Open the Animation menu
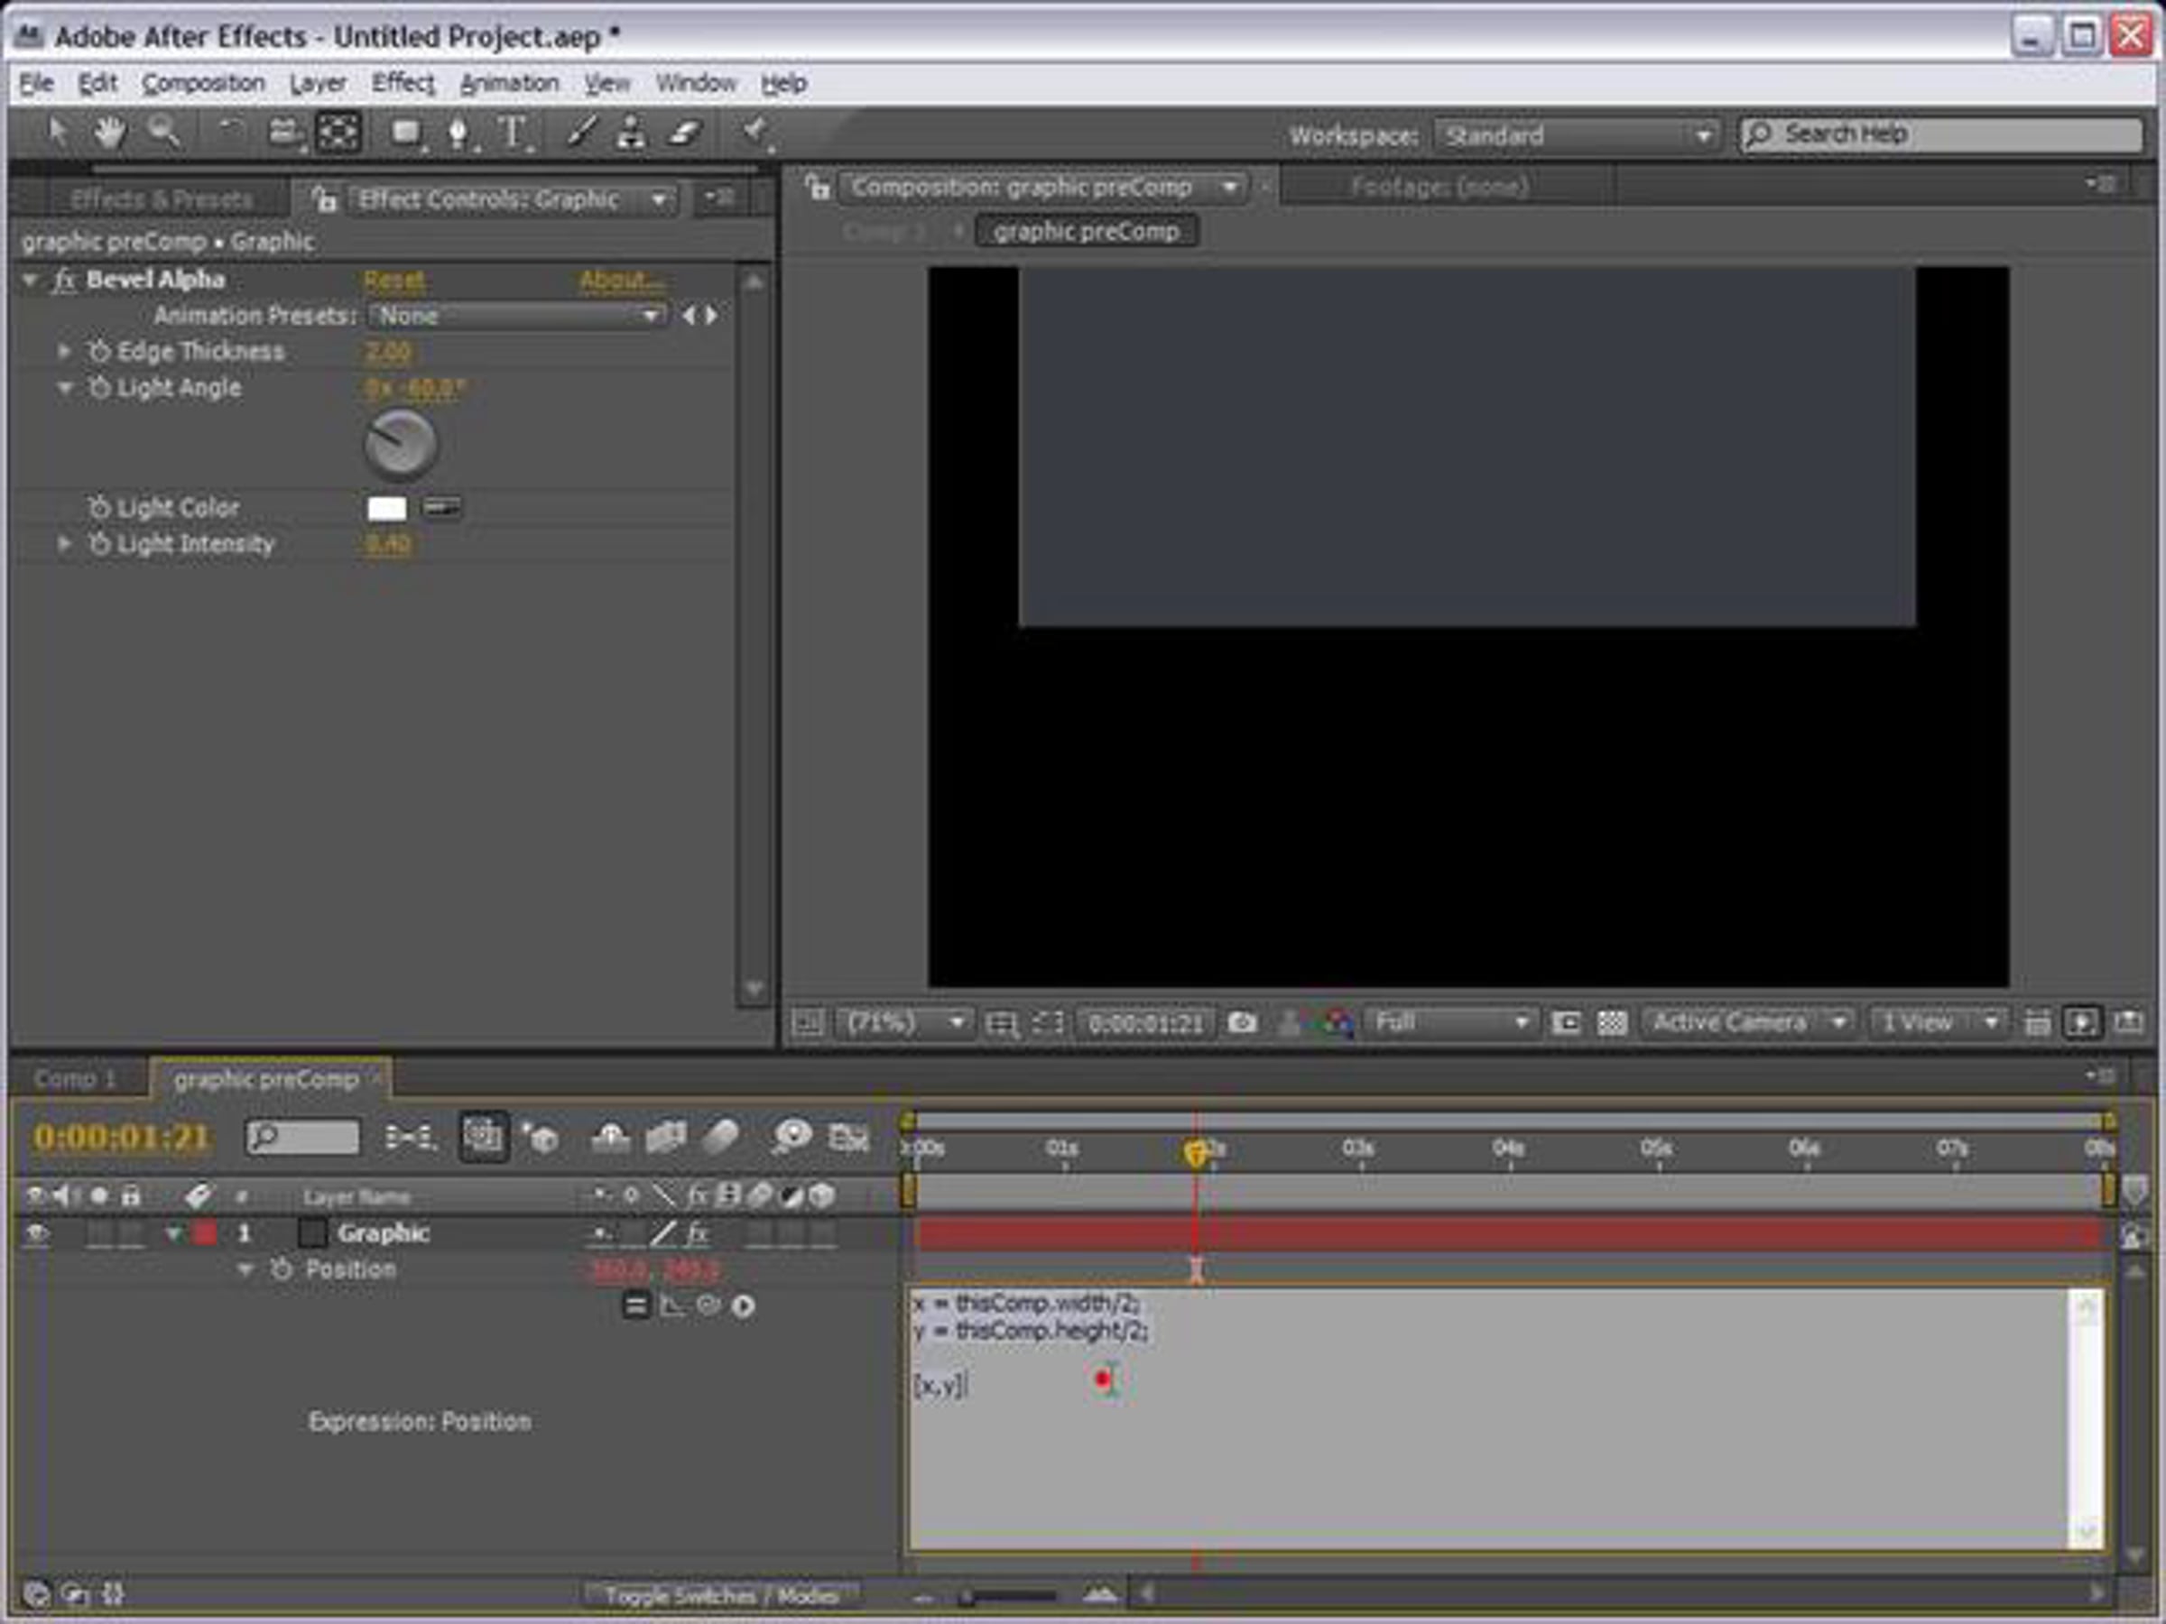The width and height of the screenshot is (2166, 1624). [509, 83]
